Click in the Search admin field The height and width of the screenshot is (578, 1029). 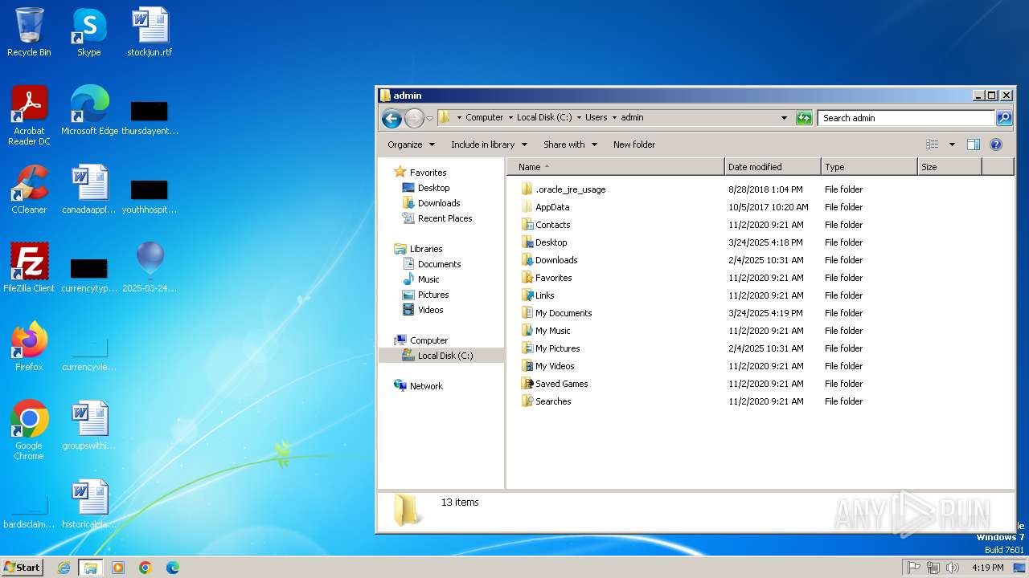pos(906,118)
